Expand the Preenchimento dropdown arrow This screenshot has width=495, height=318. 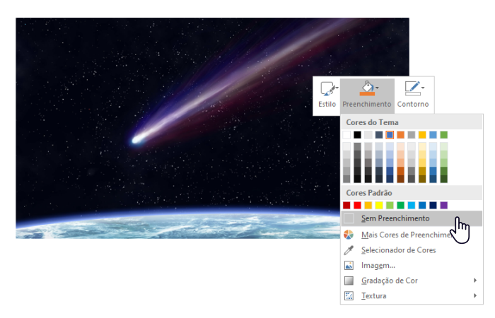pos(377,88)
